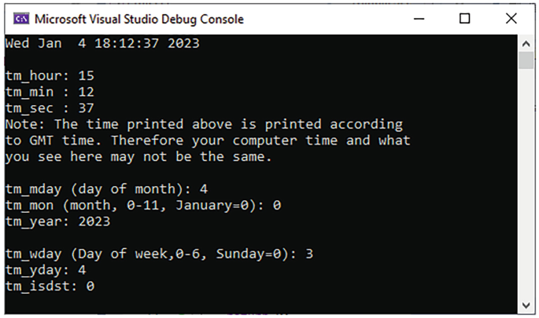The width and height of the screenshot is (539, 318).
Task: Click the Note about GMT time text
Action: [208, 141]
